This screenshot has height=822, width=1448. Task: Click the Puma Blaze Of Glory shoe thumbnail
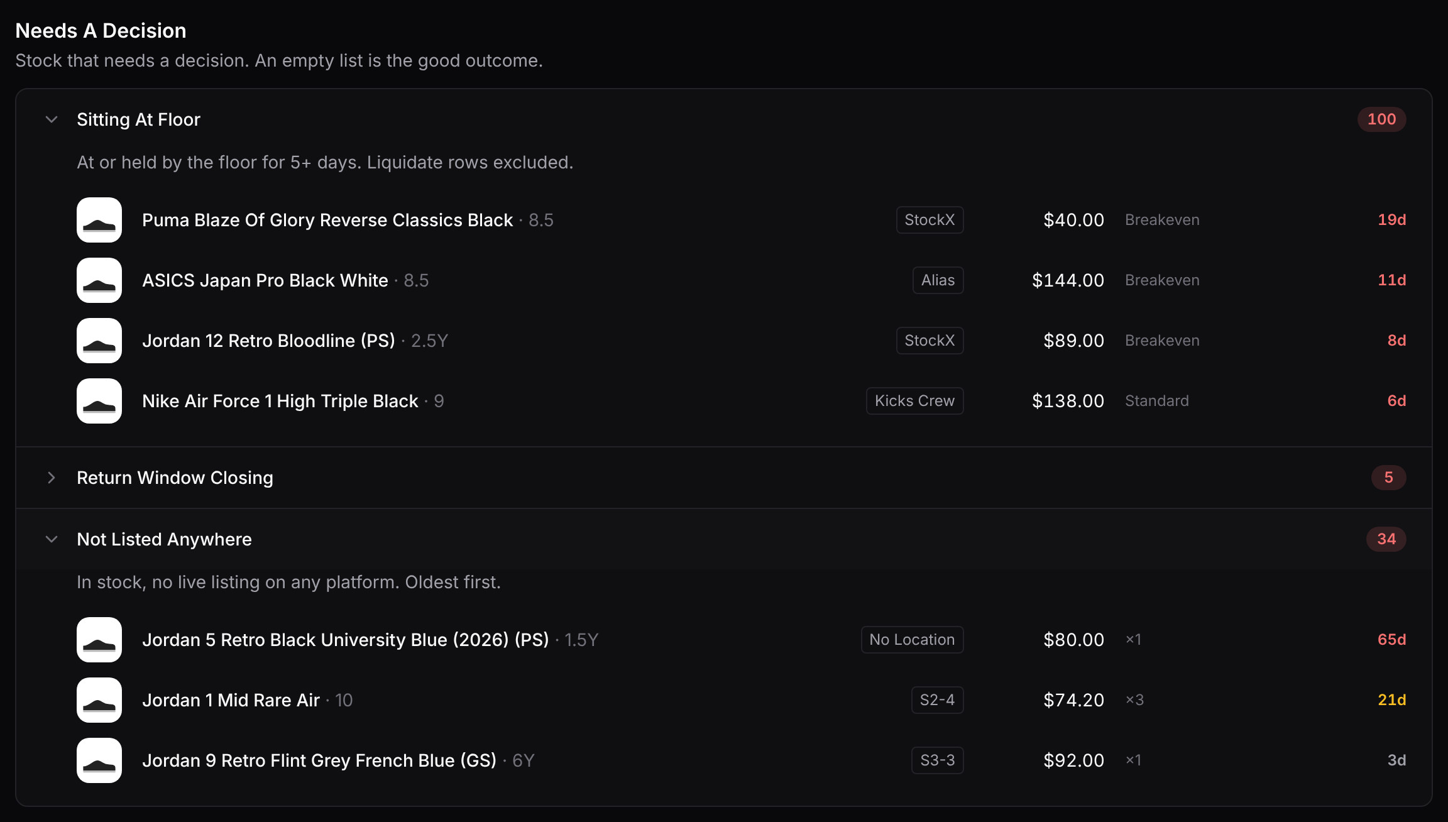(99, 220)
